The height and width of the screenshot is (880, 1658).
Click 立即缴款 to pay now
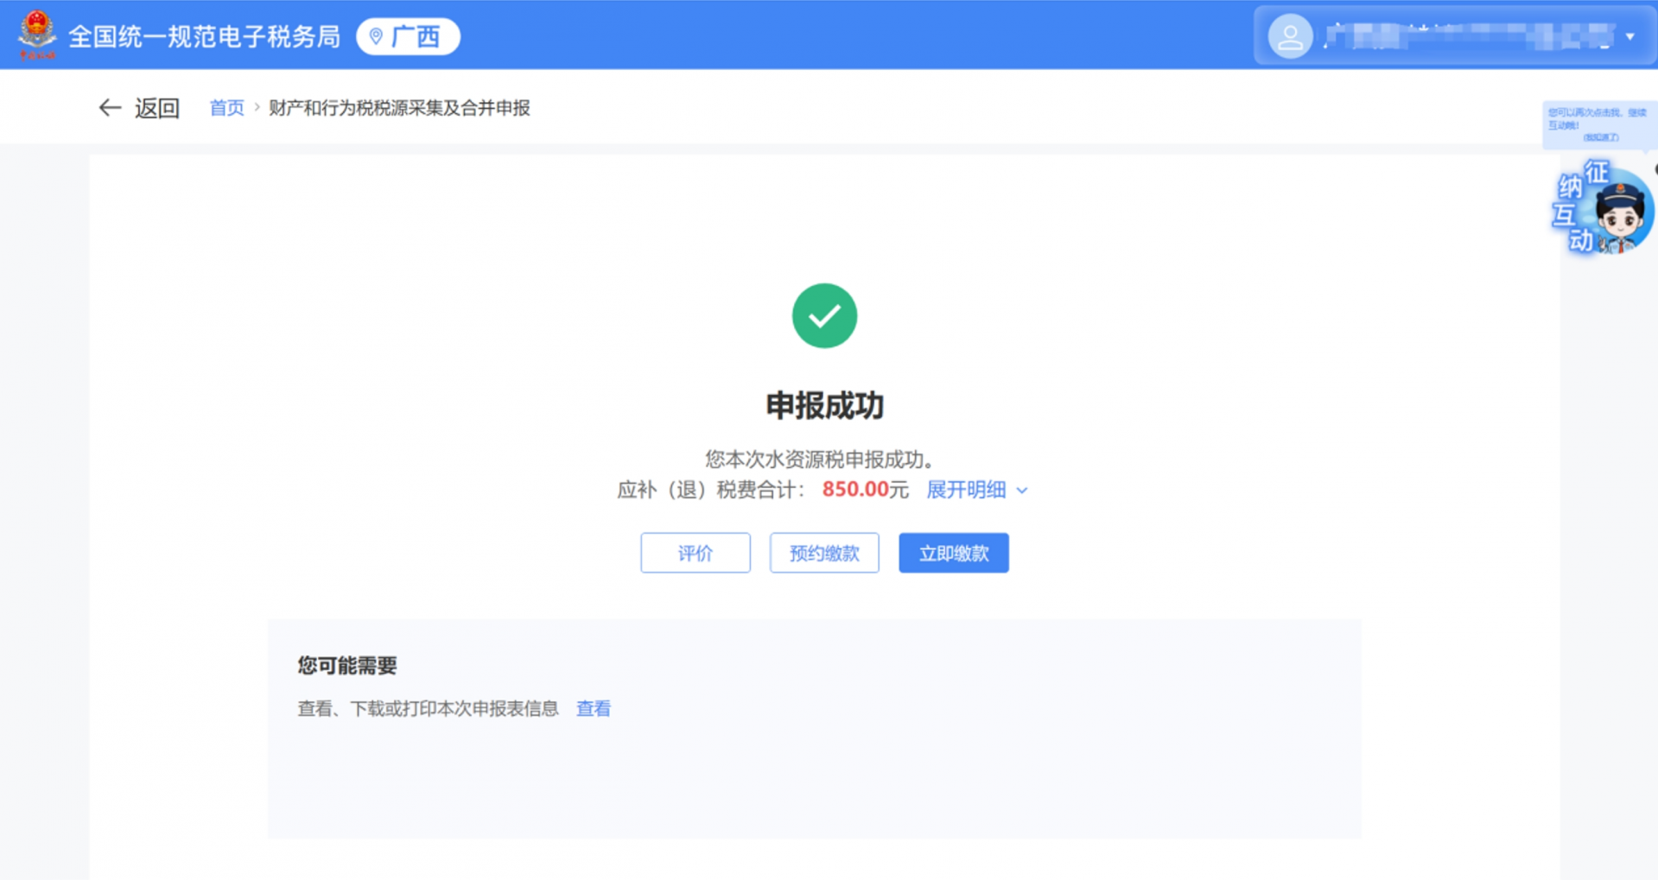pos(953,553)
